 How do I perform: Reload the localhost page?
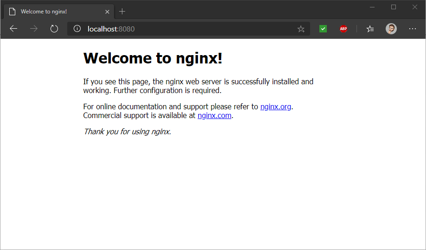(x=54, y=29)
